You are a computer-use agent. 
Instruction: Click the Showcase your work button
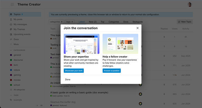tap(74, 70)
